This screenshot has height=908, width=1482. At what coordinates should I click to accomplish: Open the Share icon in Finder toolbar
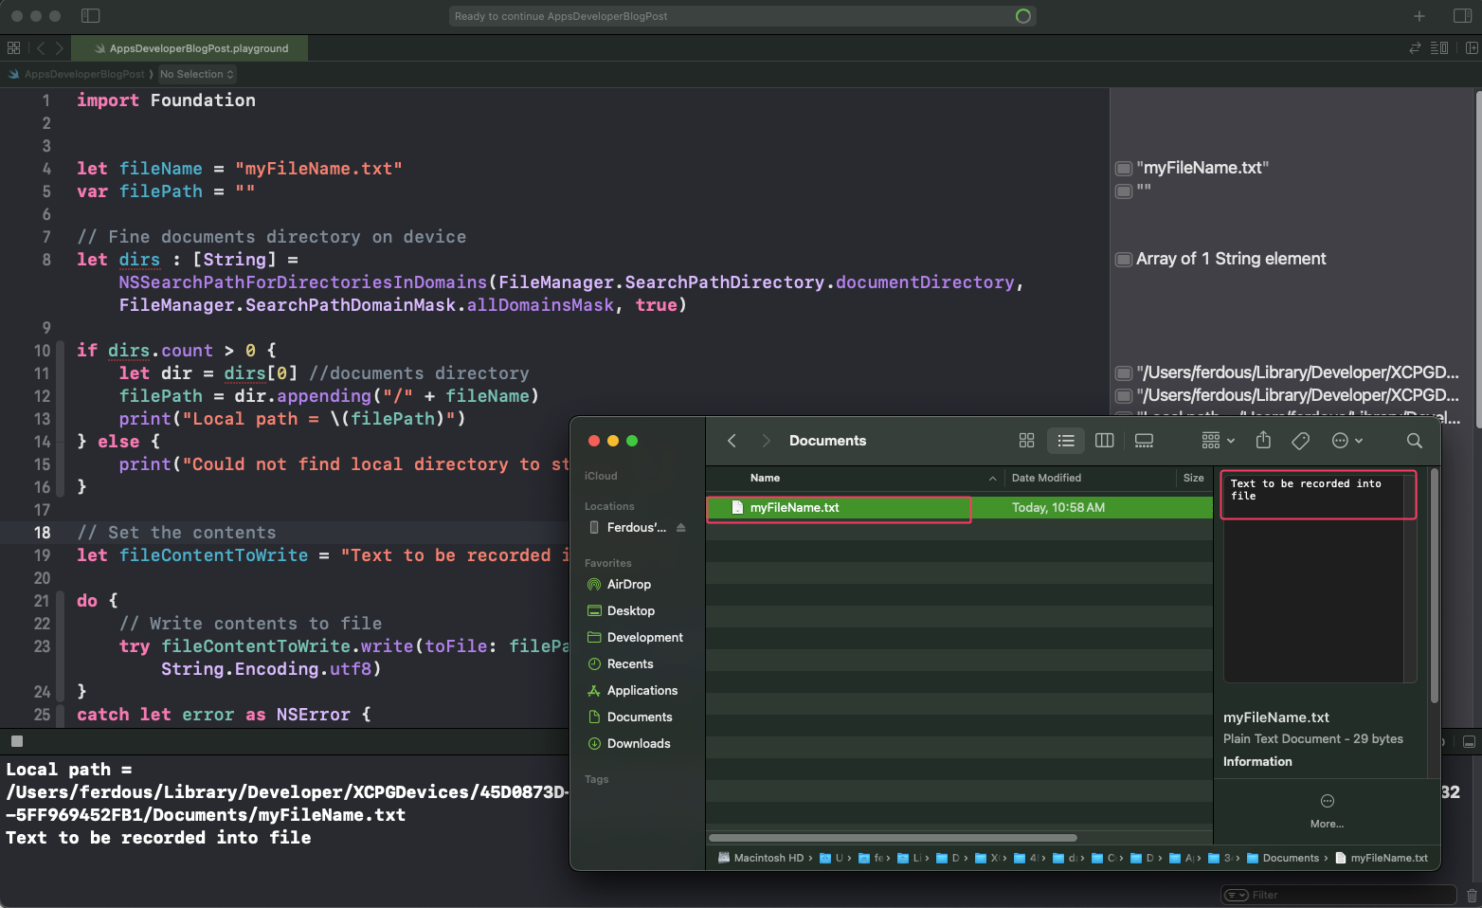(1262, 441)
